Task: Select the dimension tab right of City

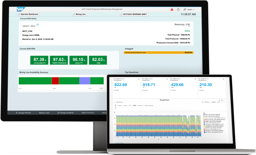Action: click(140, 105)
